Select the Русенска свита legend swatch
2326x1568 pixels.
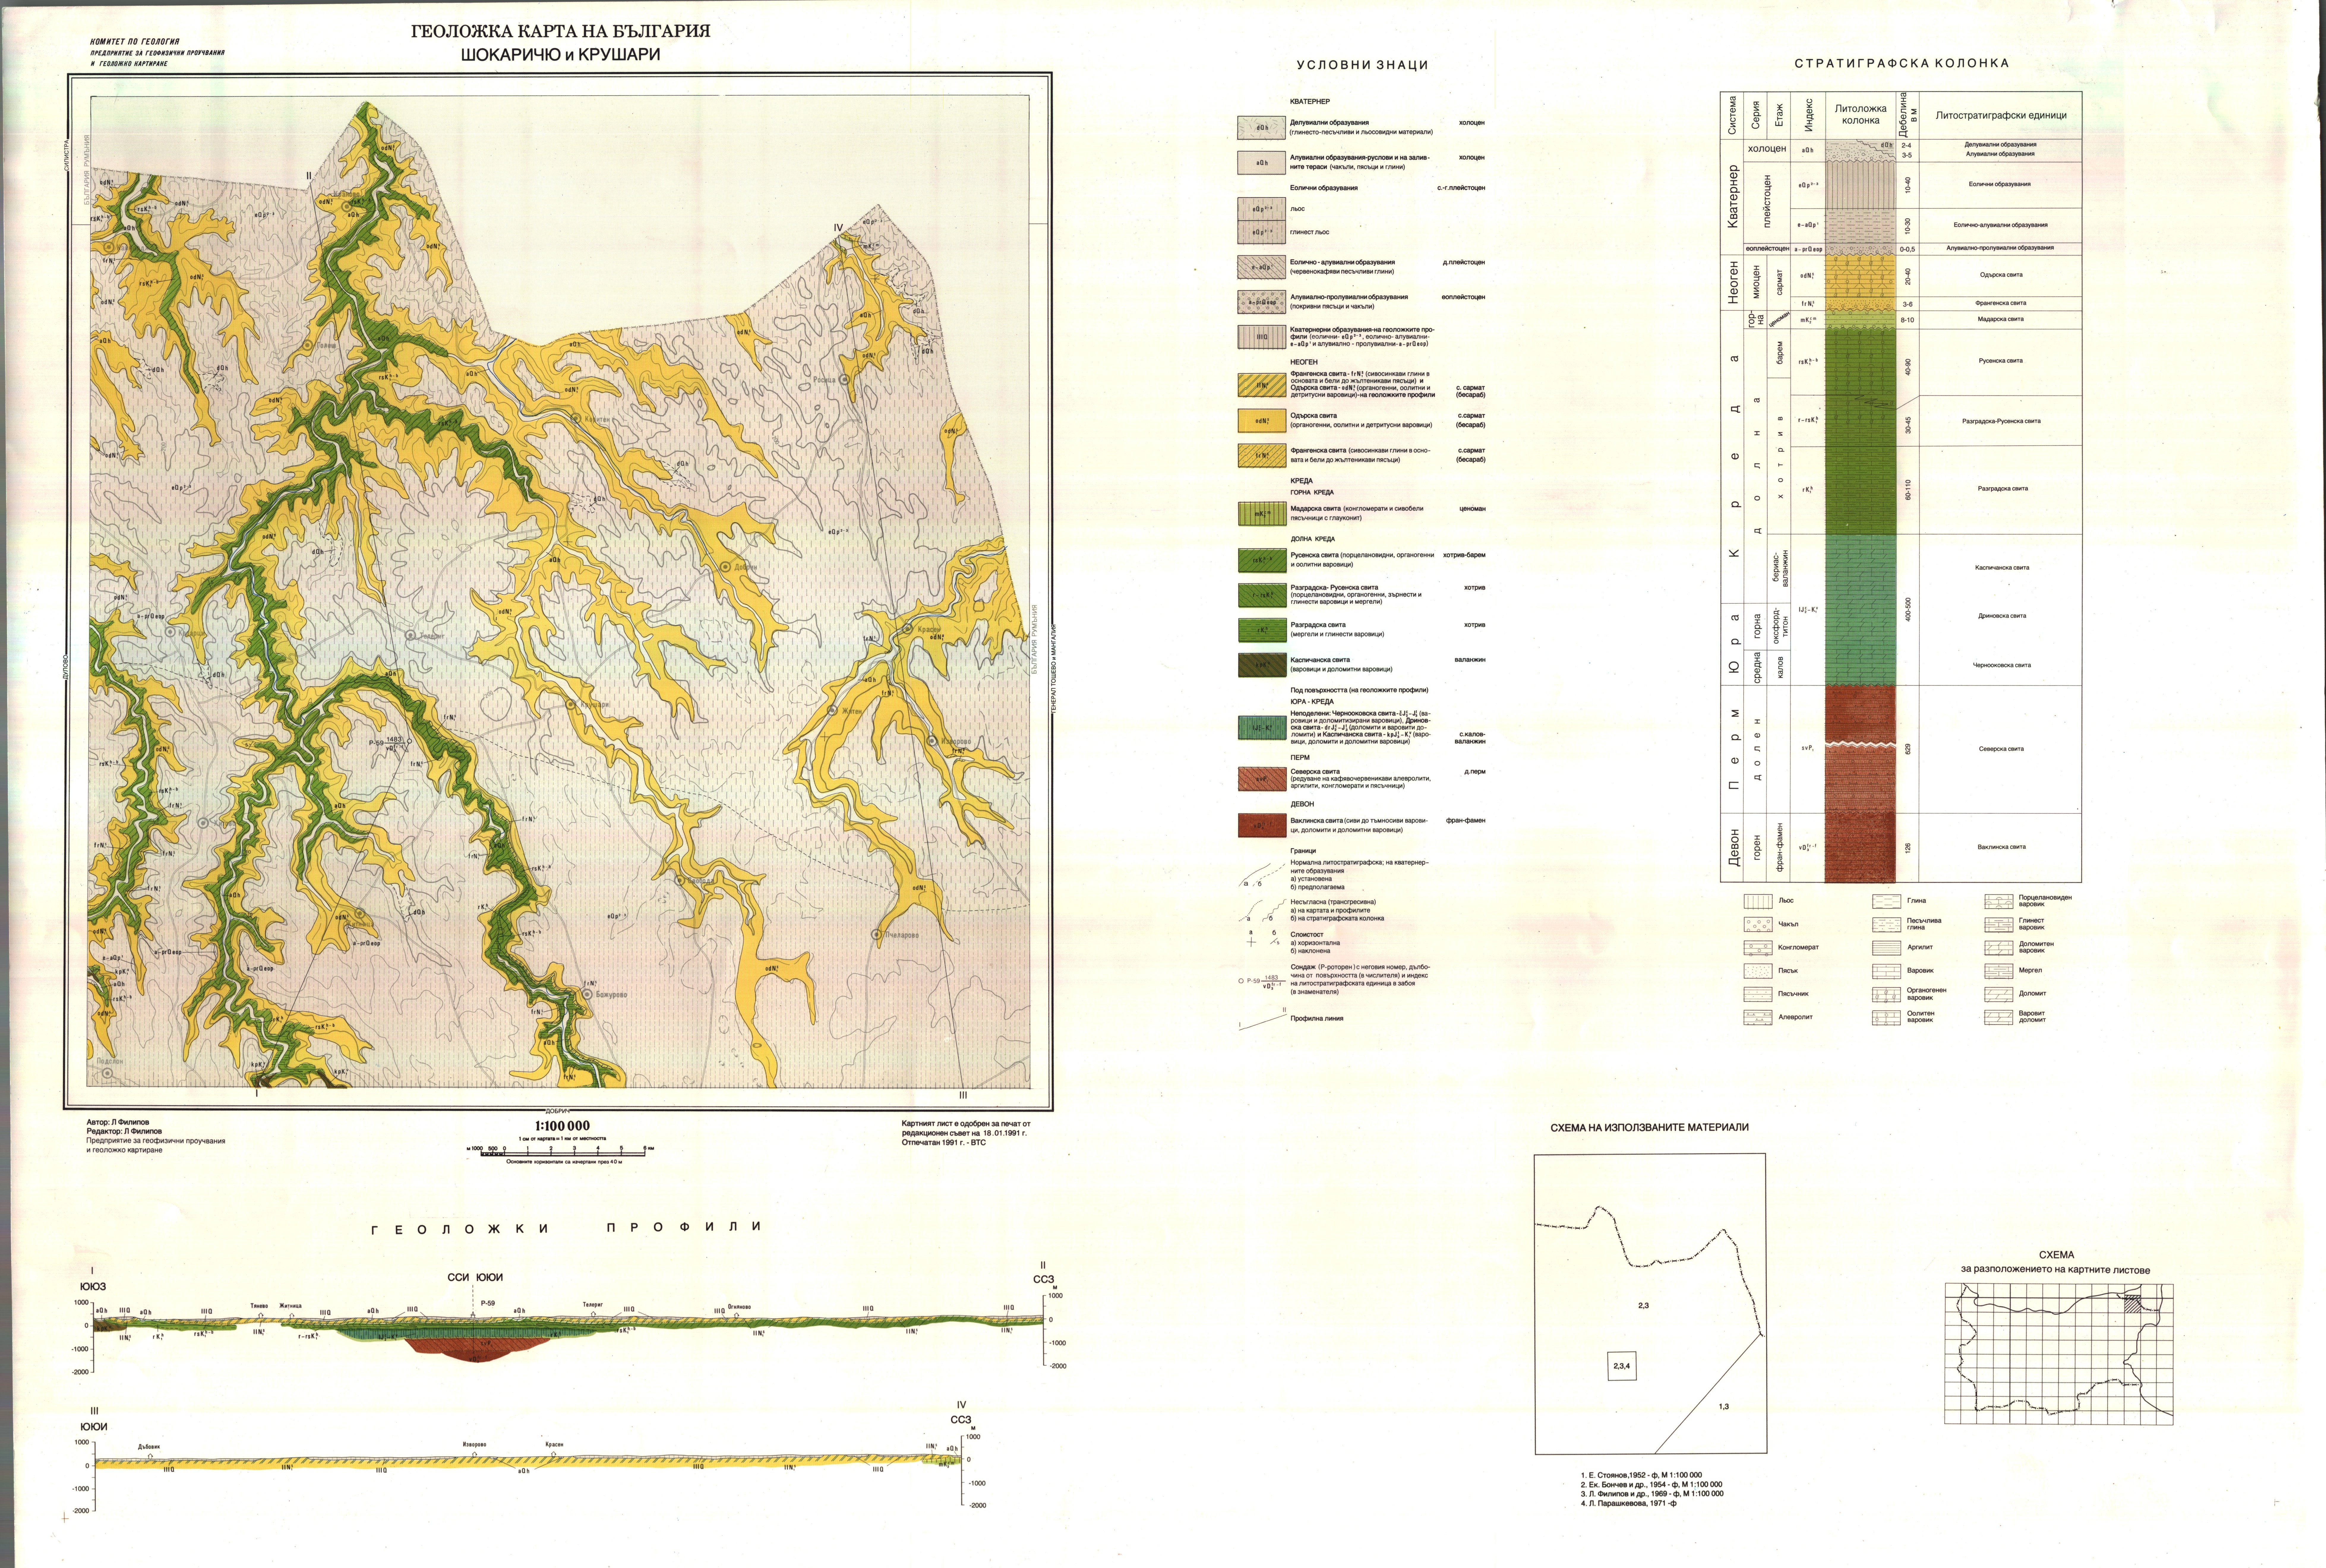click(1262, 560)
